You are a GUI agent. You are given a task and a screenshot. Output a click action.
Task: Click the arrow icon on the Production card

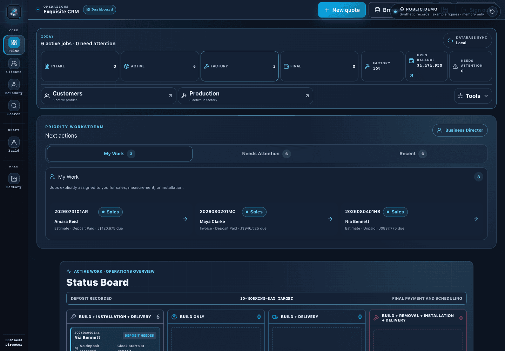click(307, 96)
